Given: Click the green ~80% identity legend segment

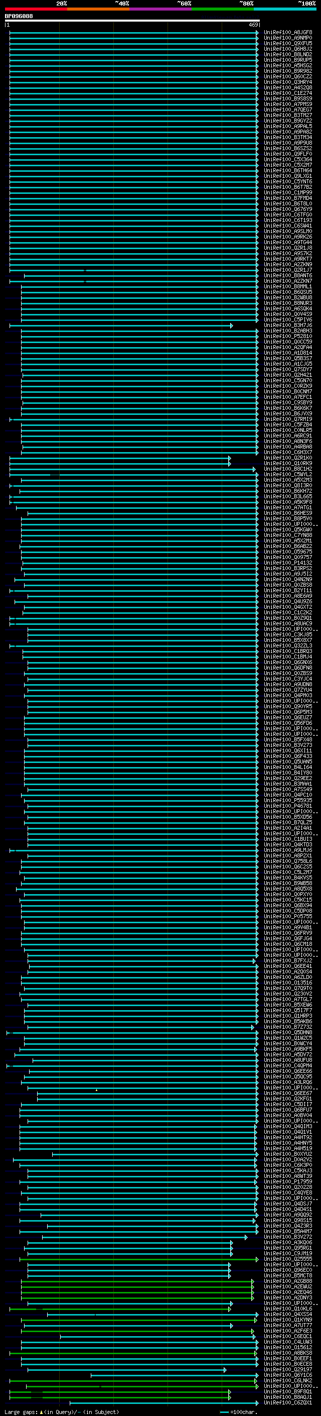Looking at the screenshot, I should pyautogui.click(x=222, y=9).
